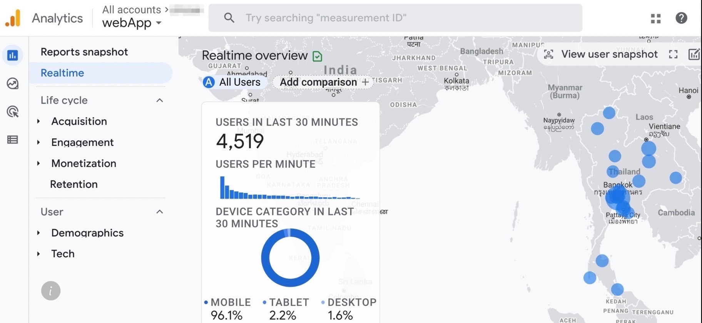Expand the Engagement arrow
702x323 pixels.
[38, 142]
